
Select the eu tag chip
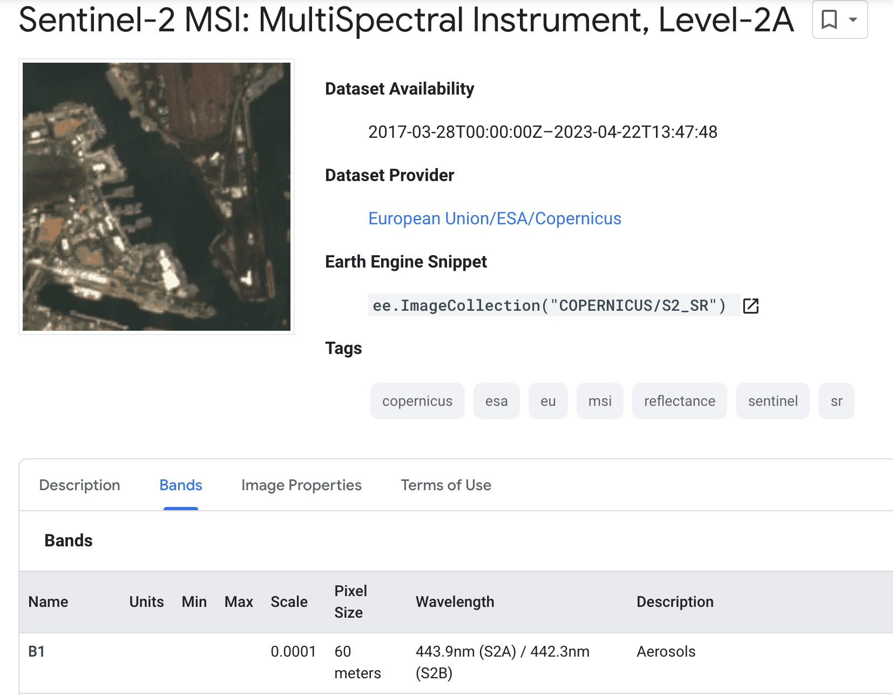(548, 401)
